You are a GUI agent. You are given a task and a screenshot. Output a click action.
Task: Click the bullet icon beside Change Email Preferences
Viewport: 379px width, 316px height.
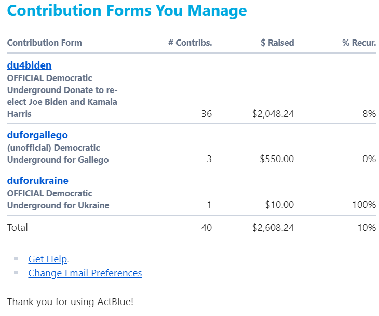tap(16, 273)
